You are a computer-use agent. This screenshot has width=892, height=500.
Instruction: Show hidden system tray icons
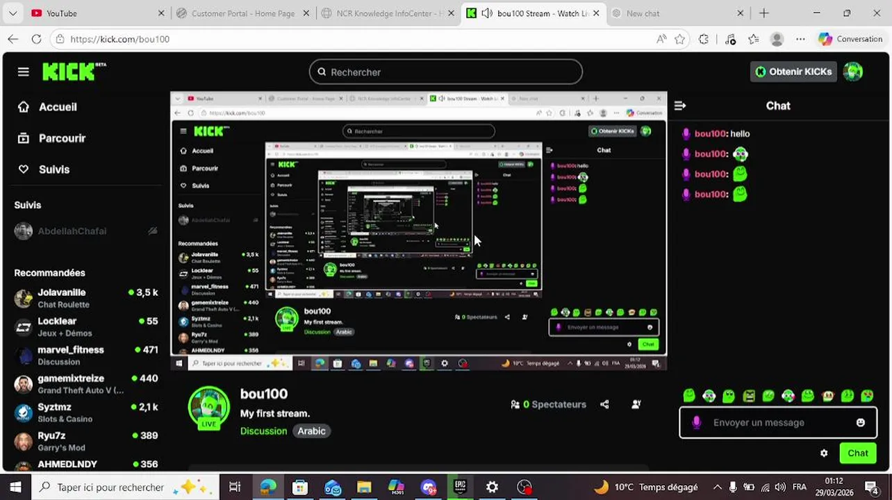click(717, 487)
